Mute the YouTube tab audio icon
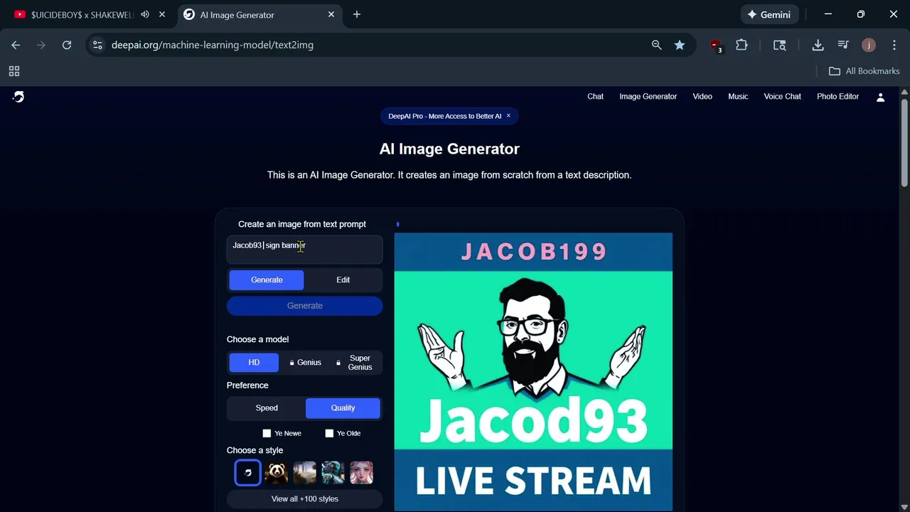Screen dimensions: 910x512 (x=145, y=14)
